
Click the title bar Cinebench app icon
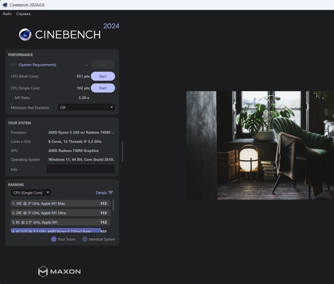pyautogui.click(x=5, y=5)
